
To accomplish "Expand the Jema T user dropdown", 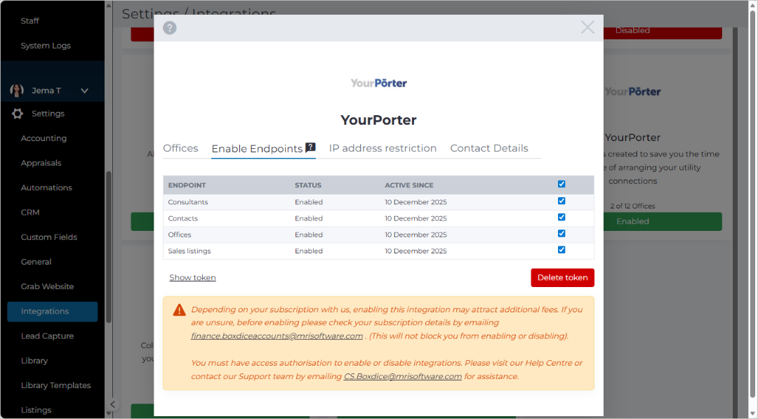I will click(85, 91).
